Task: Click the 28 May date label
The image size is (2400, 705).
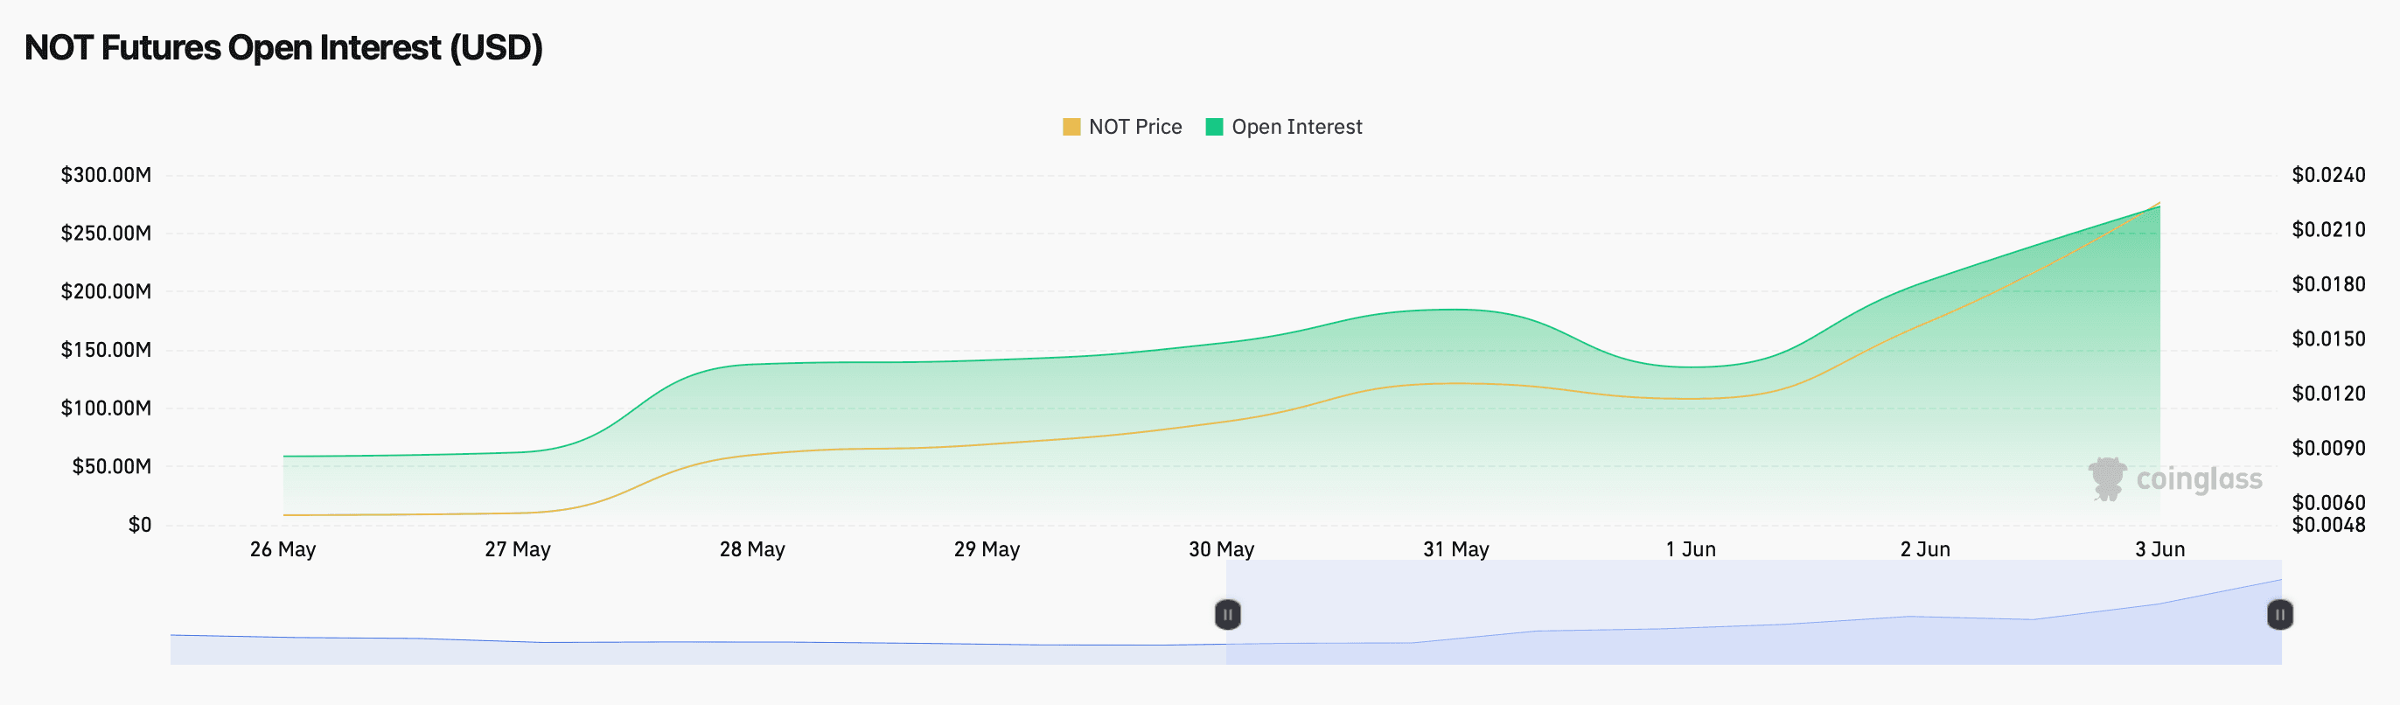Action: [x=752, y=549]
